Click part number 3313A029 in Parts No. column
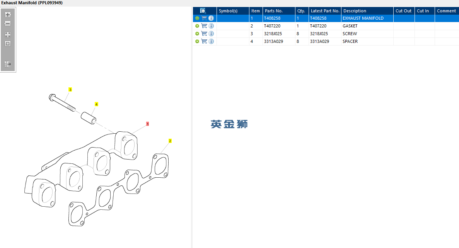Screen dimensions: 459x248 (273, 41)
